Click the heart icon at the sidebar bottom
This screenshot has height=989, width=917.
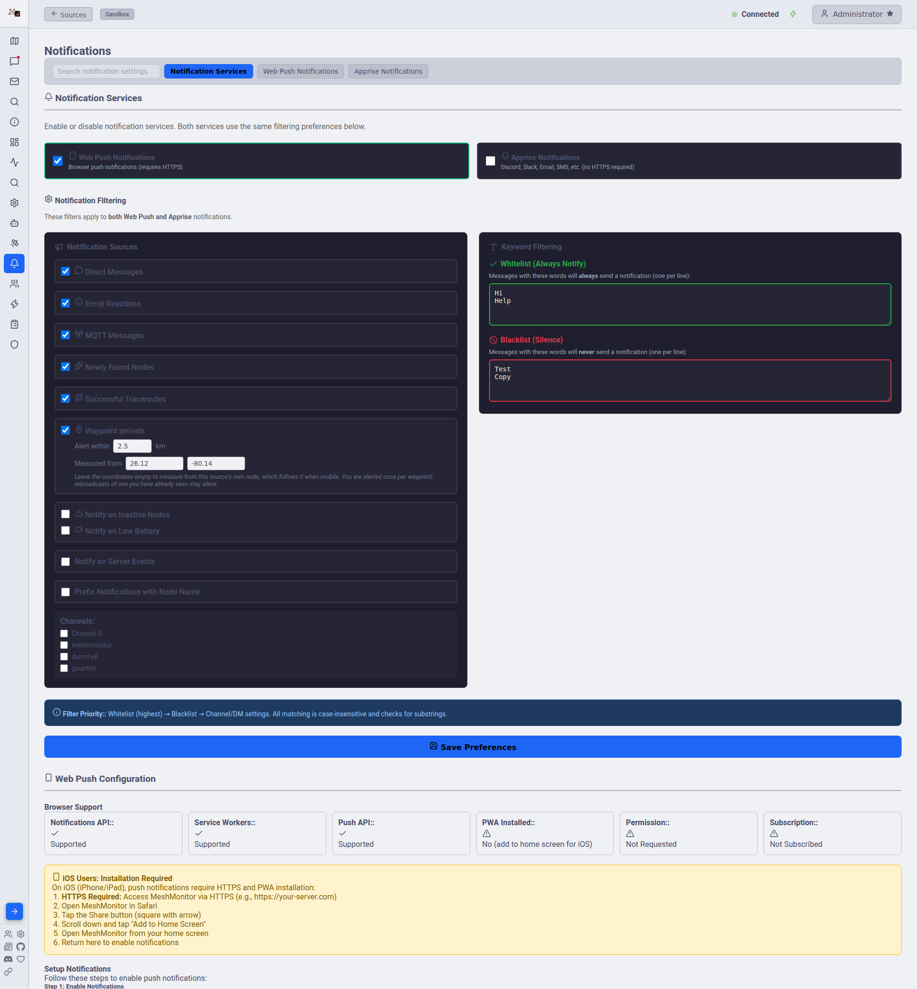tap(21, 959)
